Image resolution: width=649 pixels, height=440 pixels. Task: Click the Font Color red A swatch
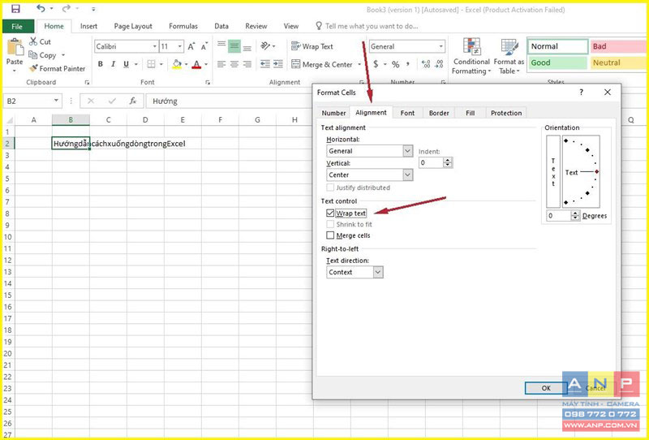(196, 64)
